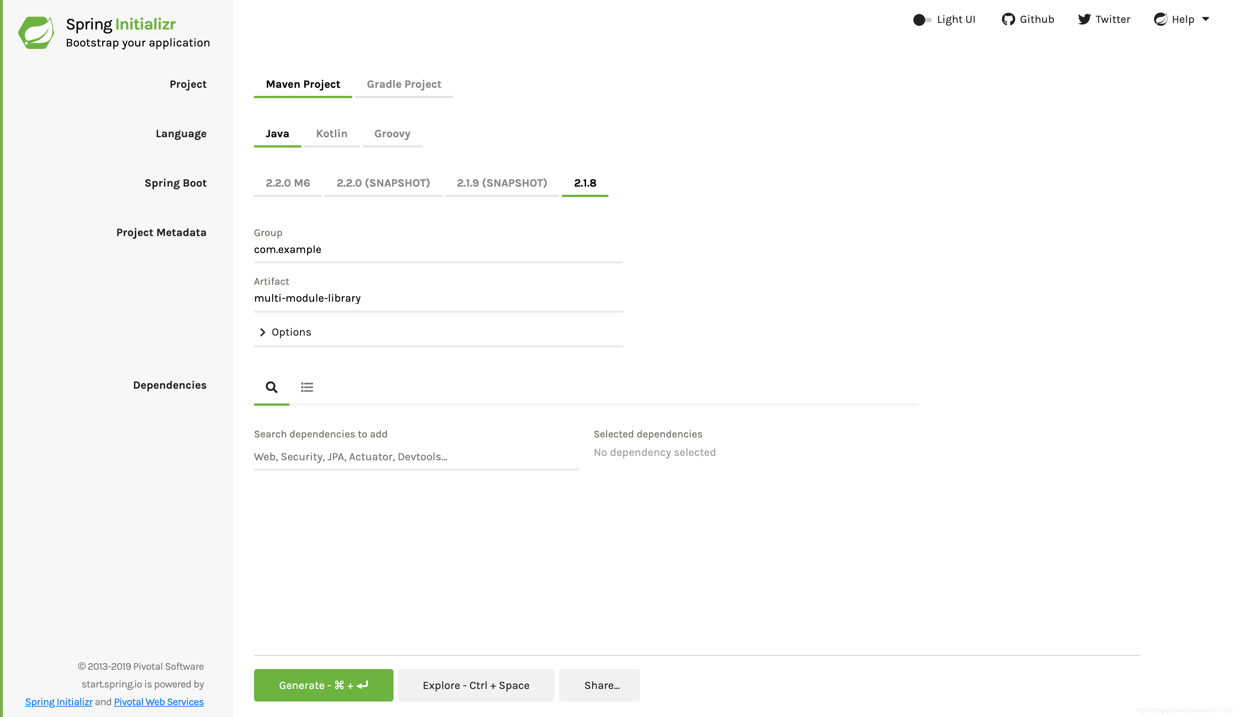Click the list view dependencies icon
1236x717 pixels.
pos(307,387)
